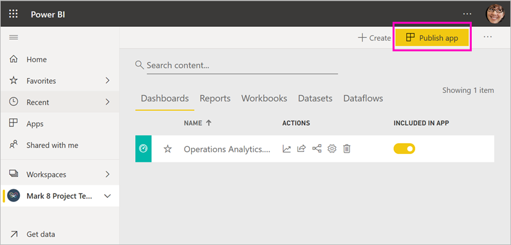Delete Operations Analytics with trash icon
The width and height of the screenshot is (511, 245).
tap(347, 149)
